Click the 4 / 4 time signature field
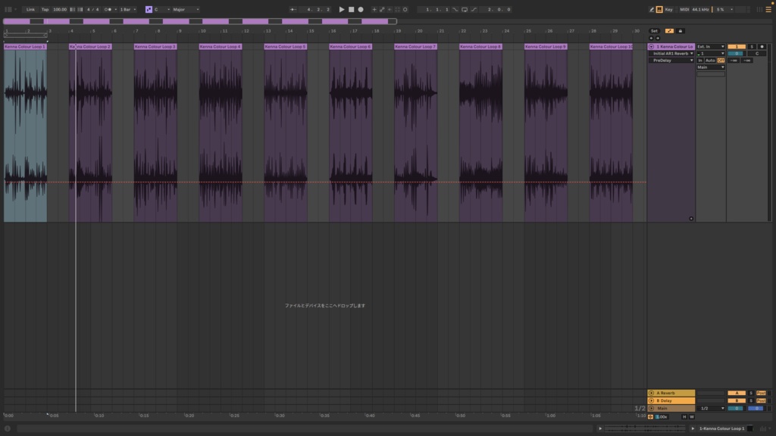Image resolution: width=776 pixels, height=436 pixels. tap(92, 9)
